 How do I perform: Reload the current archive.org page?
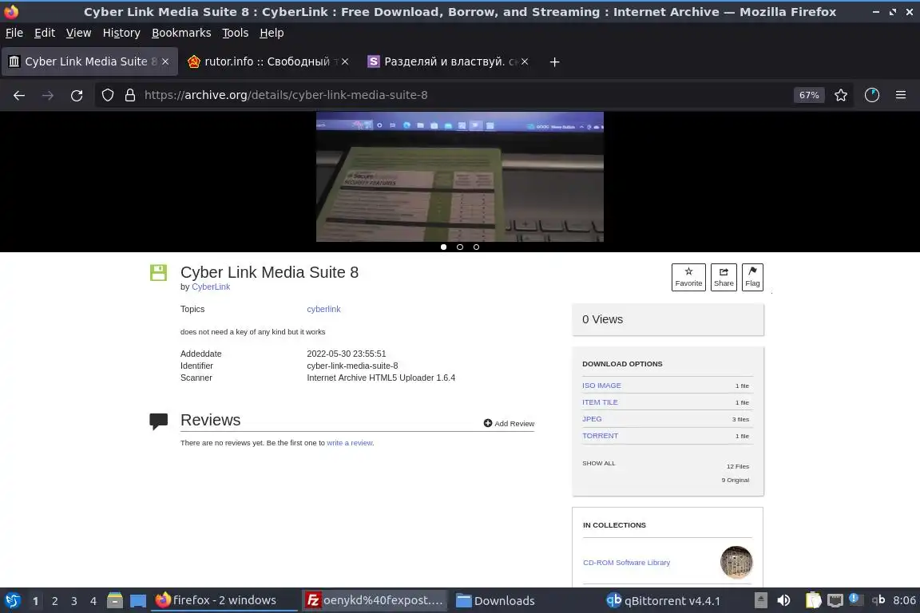tap(77, 95)
